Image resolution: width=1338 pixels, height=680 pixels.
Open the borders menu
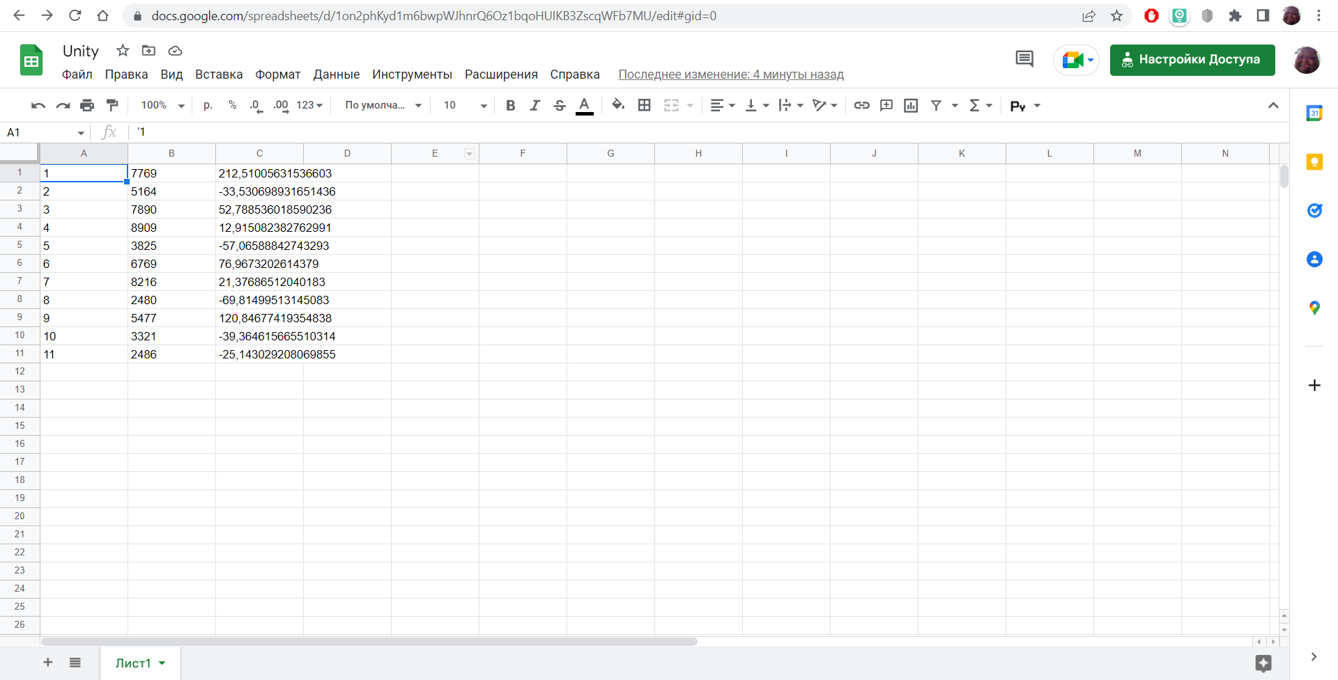click(x=645, y=106)
